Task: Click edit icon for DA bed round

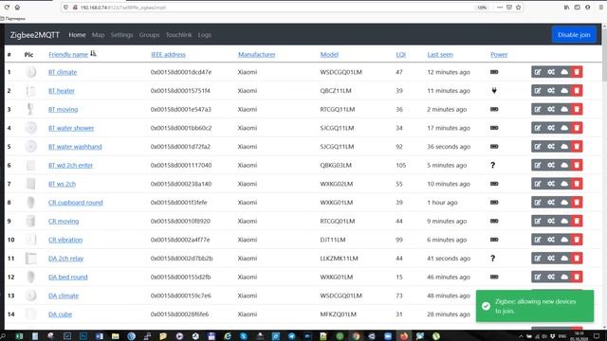Action: (538, 277)
